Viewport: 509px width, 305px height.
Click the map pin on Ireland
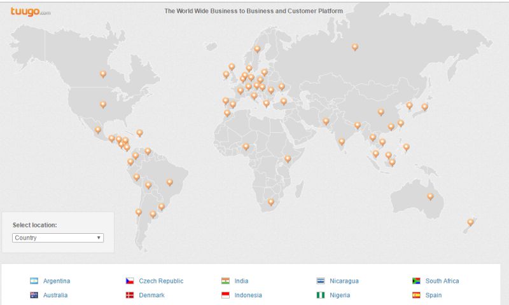tap(227, 75)
